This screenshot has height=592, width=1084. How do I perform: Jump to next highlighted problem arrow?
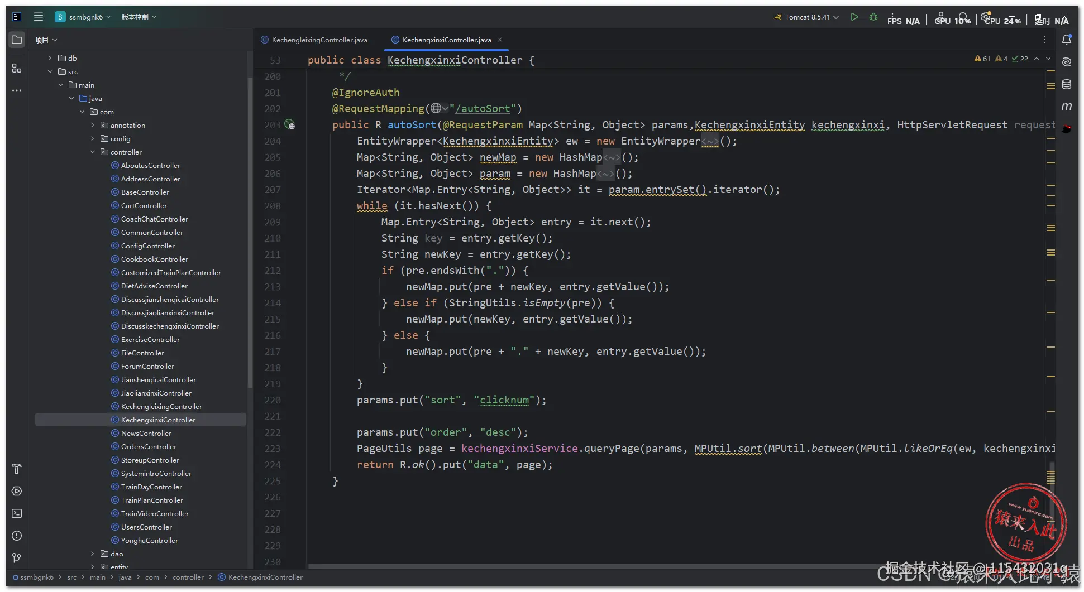pyautogui.click(x=1048, y=59)
